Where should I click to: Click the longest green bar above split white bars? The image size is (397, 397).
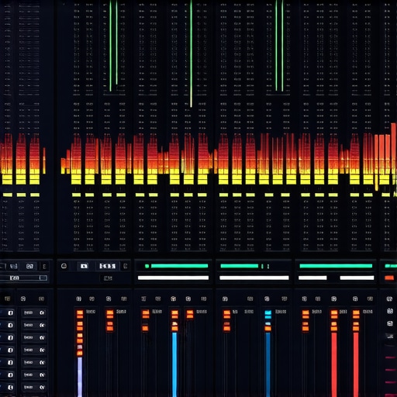336,266
